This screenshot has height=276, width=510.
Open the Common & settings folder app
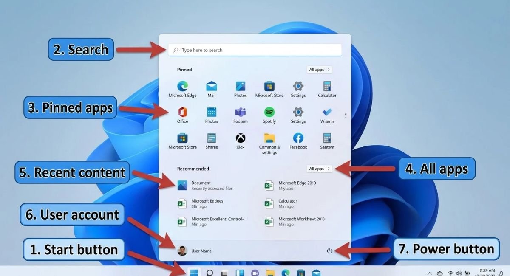click(x=269, y=144)
